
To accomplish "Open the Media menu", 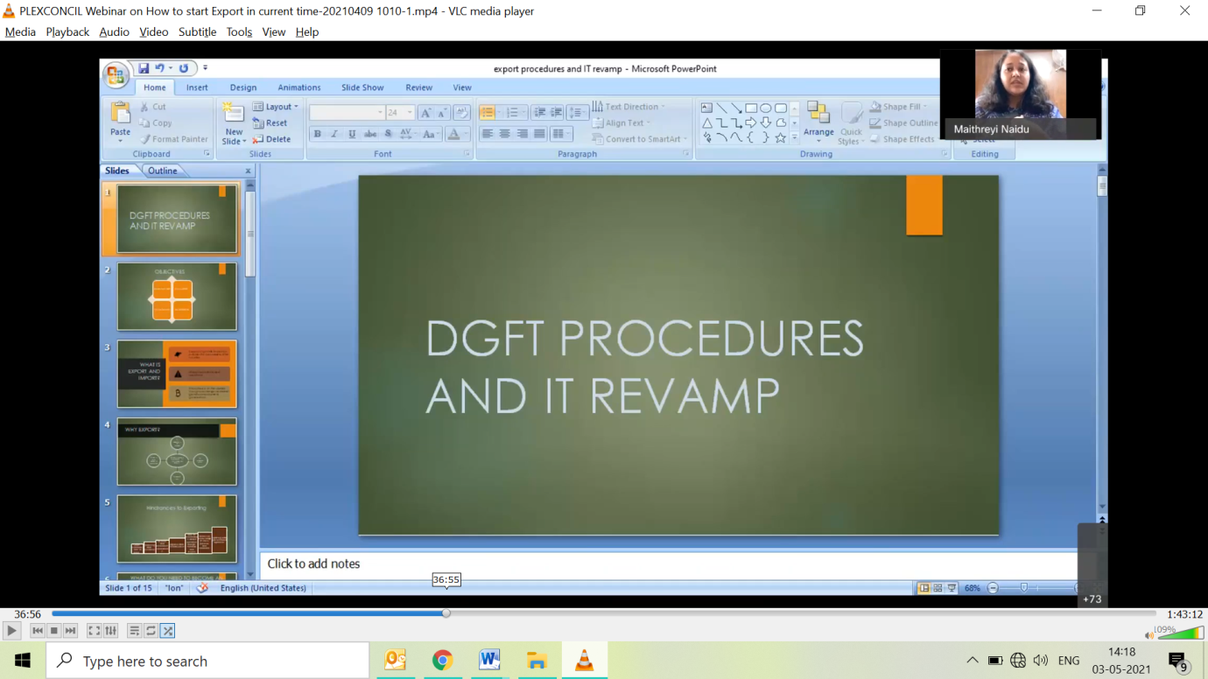I will pyautogui.click(x=20, y=32).
